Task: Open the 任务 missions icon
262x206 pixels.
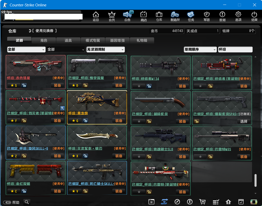Action: (191, 16)
